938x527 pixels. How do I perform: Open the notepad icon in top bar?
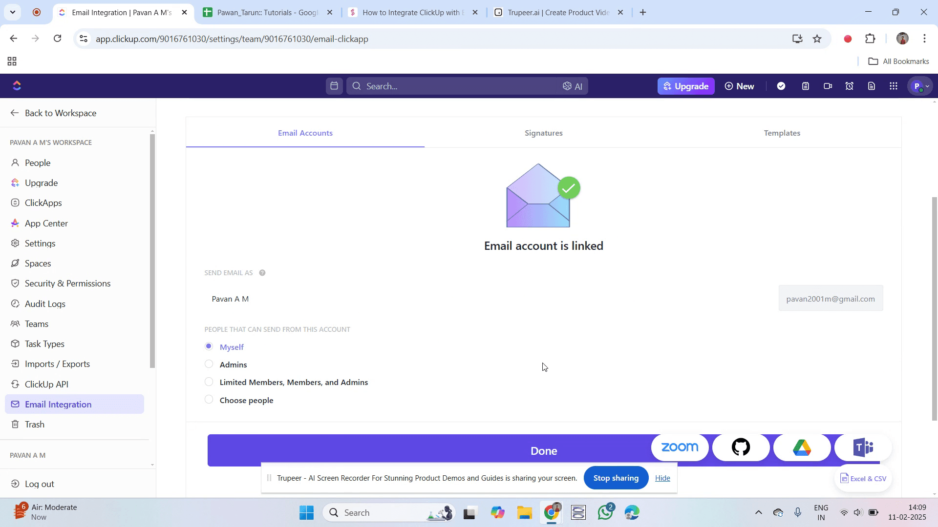[x=806, y=86]
